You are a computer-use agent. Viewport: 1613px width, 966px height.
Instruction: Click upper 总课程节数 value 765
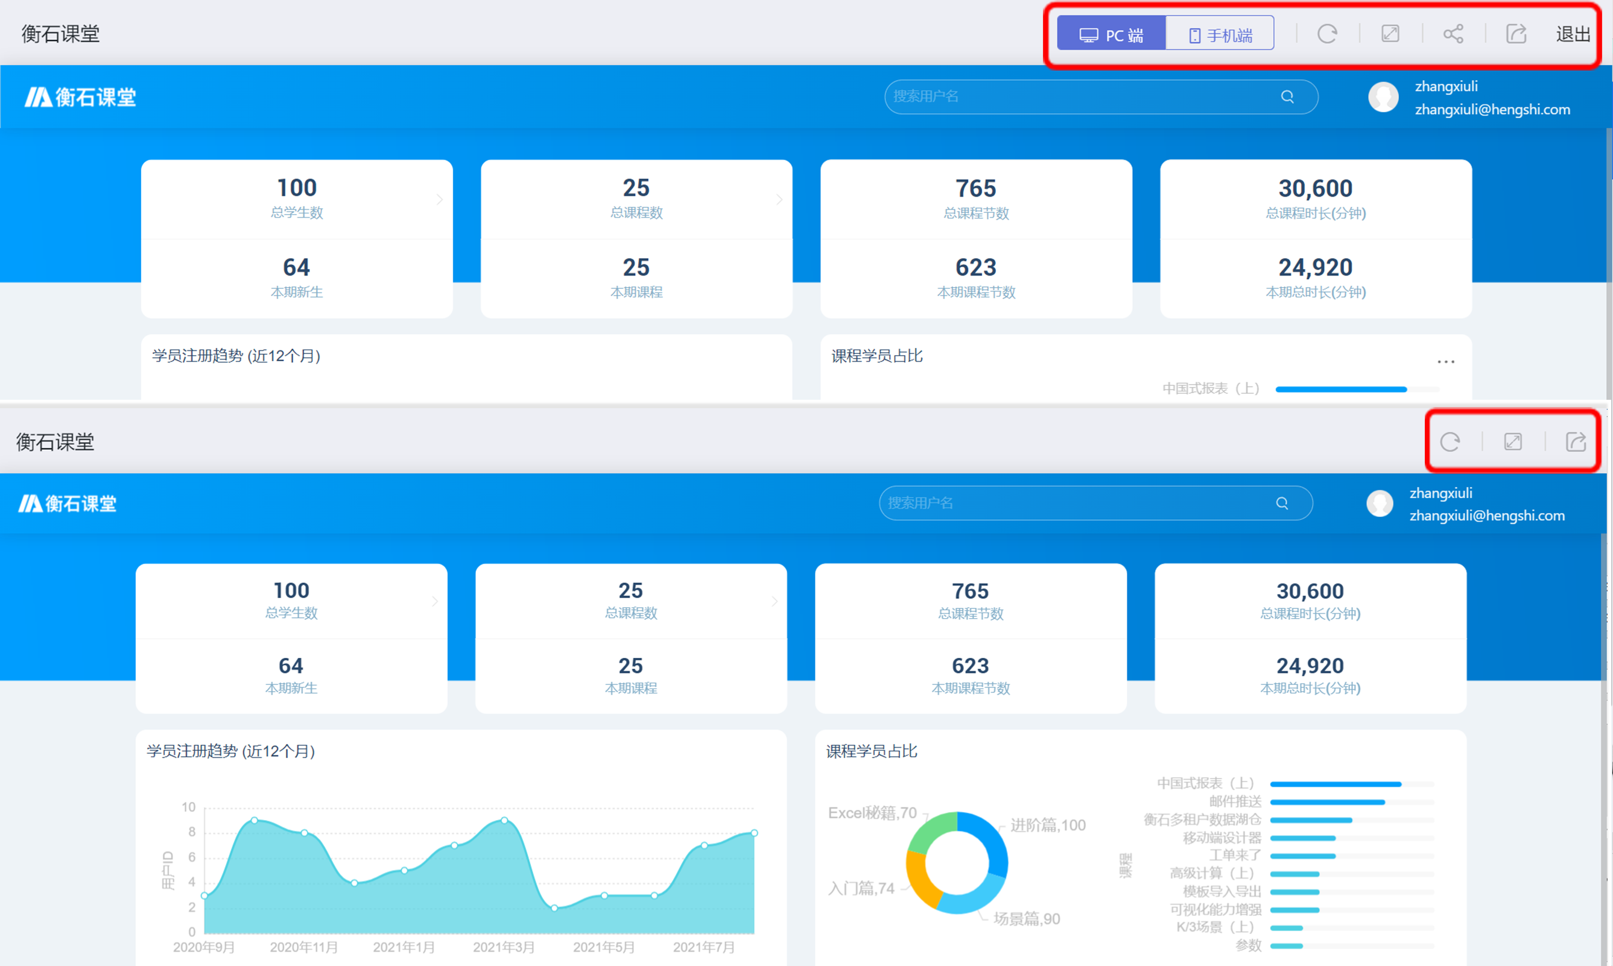click(975, 188)
